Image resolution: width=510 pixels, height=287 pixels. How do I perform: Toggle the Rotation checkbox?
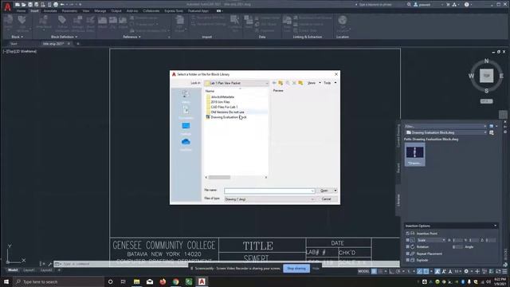tap(407, 246)
